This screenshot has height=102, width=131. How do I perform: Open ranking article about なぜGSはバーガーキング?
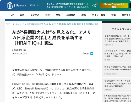pos(118,83)
